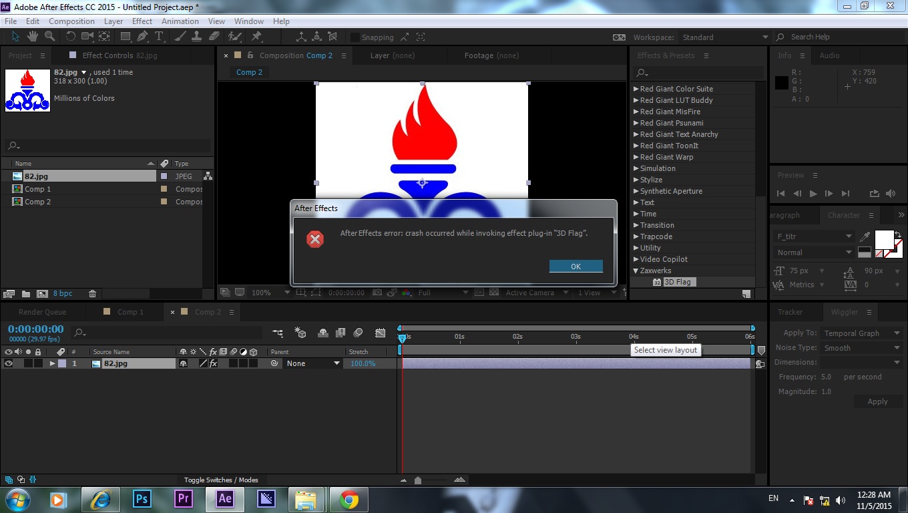Select the Puppet Pin tool
The height and width of the screenshot is (513, 908).
coord(256,37)
